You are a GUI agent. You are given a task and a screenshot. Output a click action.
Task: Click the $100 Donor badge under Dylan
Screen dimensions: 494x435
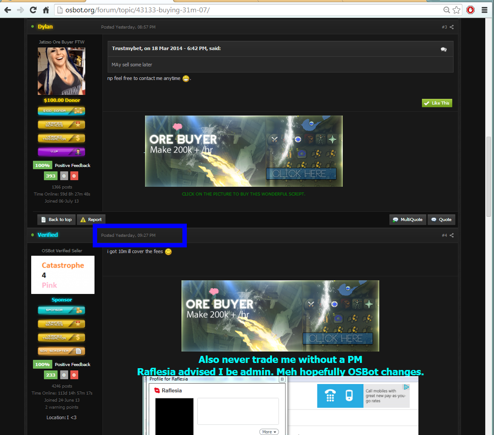point(62,111)
